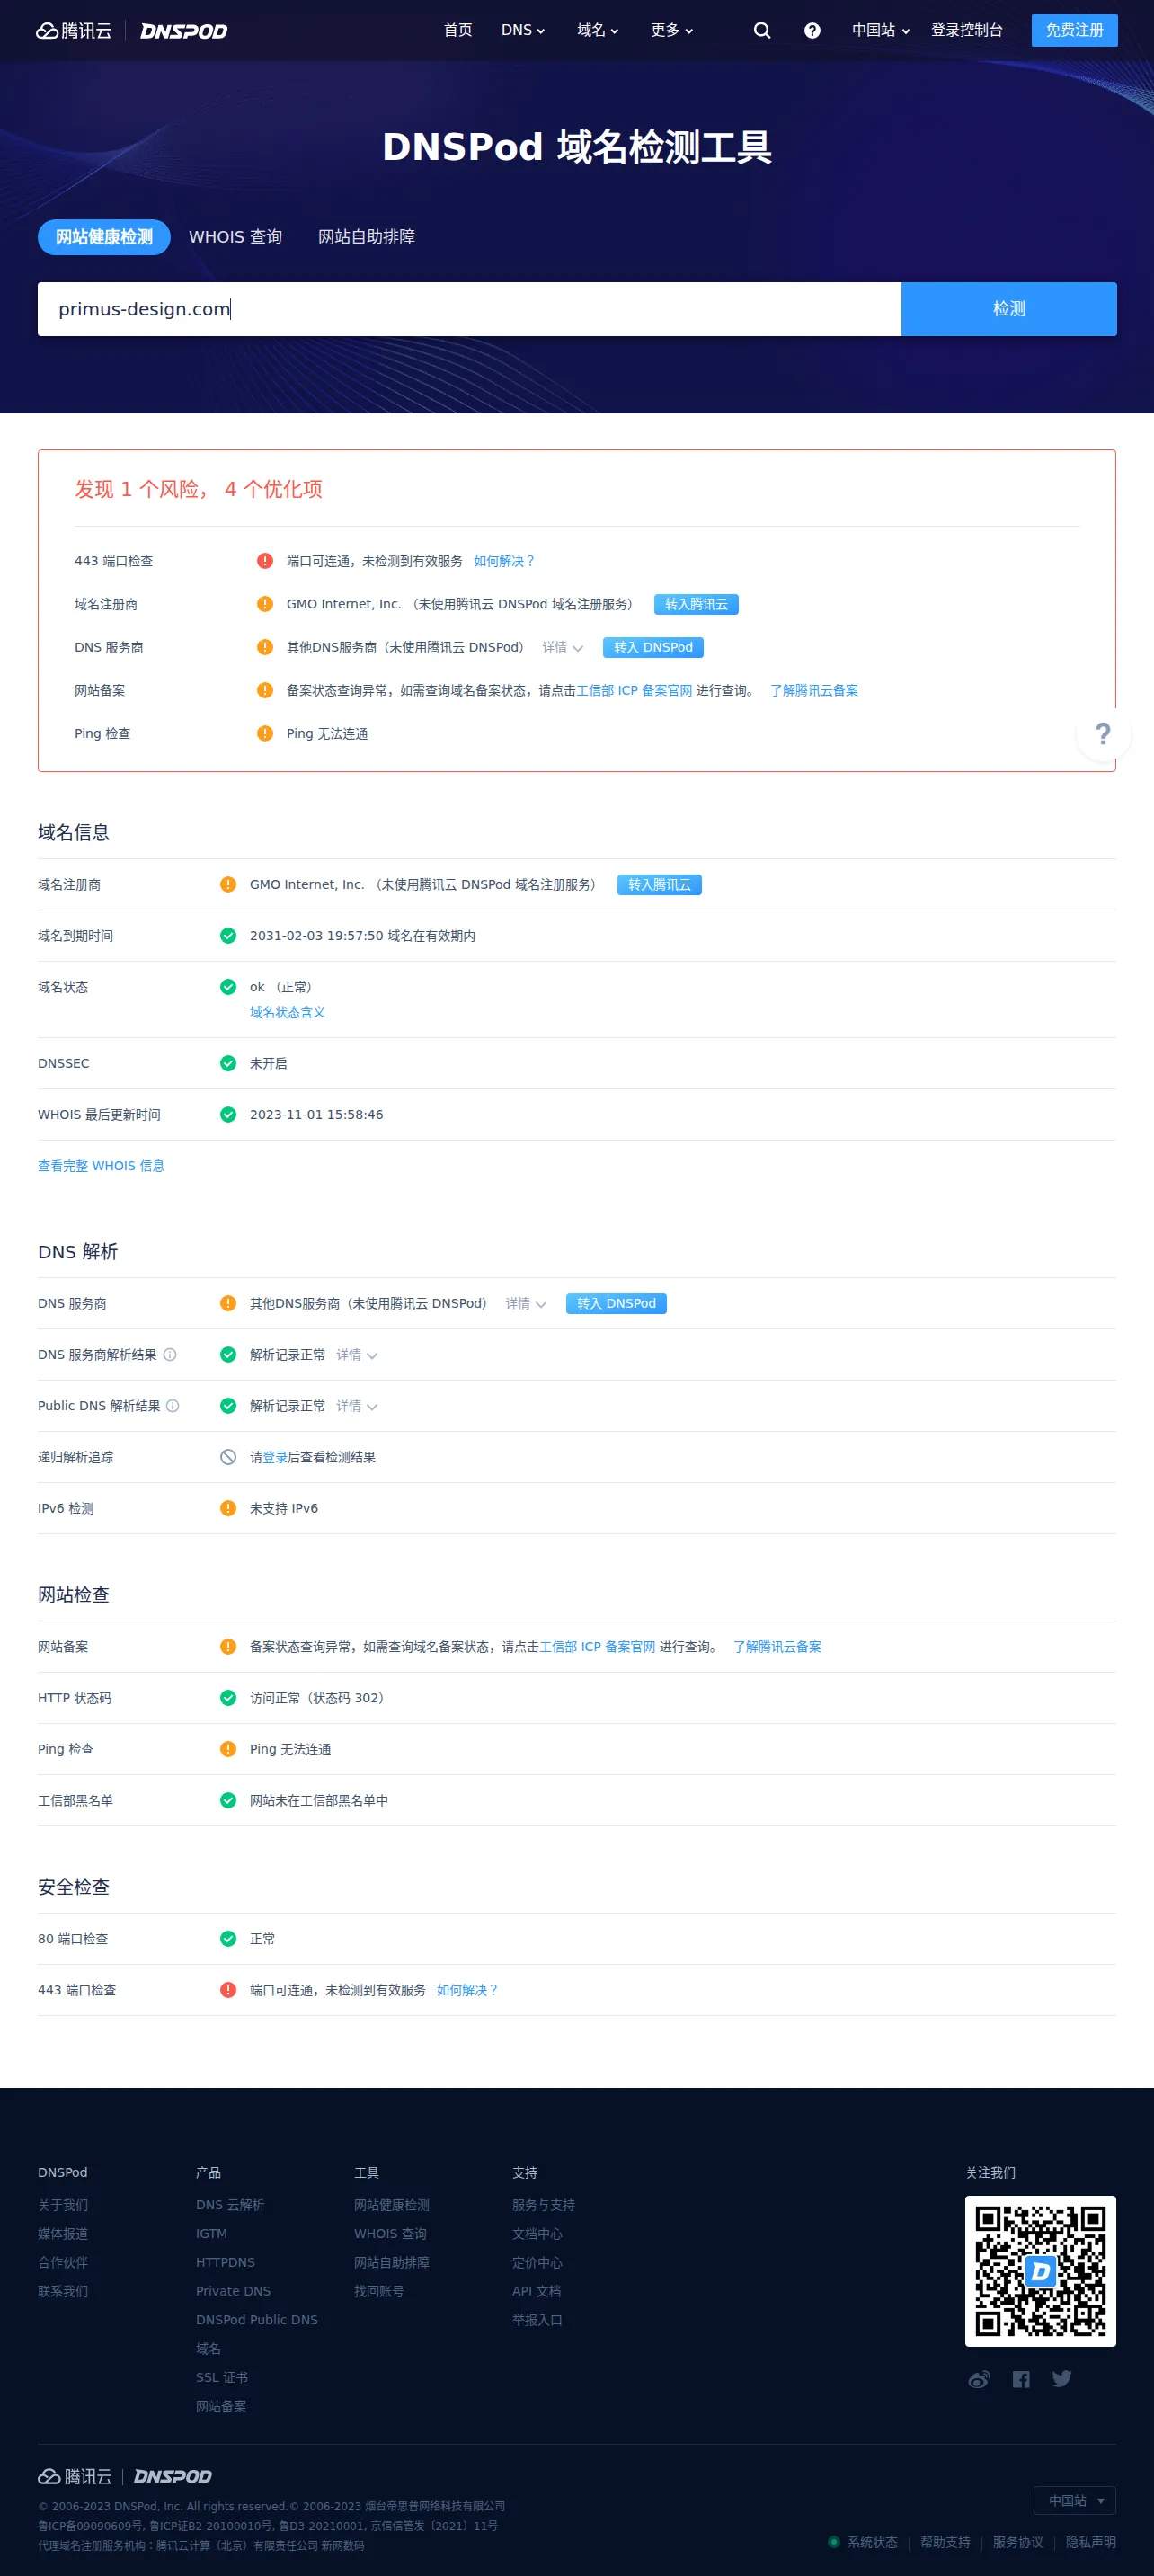Viewport: 1154px width, 2576px height.
Task: Click the green check icon for 80 端口检查
Action: [228, 1938]
